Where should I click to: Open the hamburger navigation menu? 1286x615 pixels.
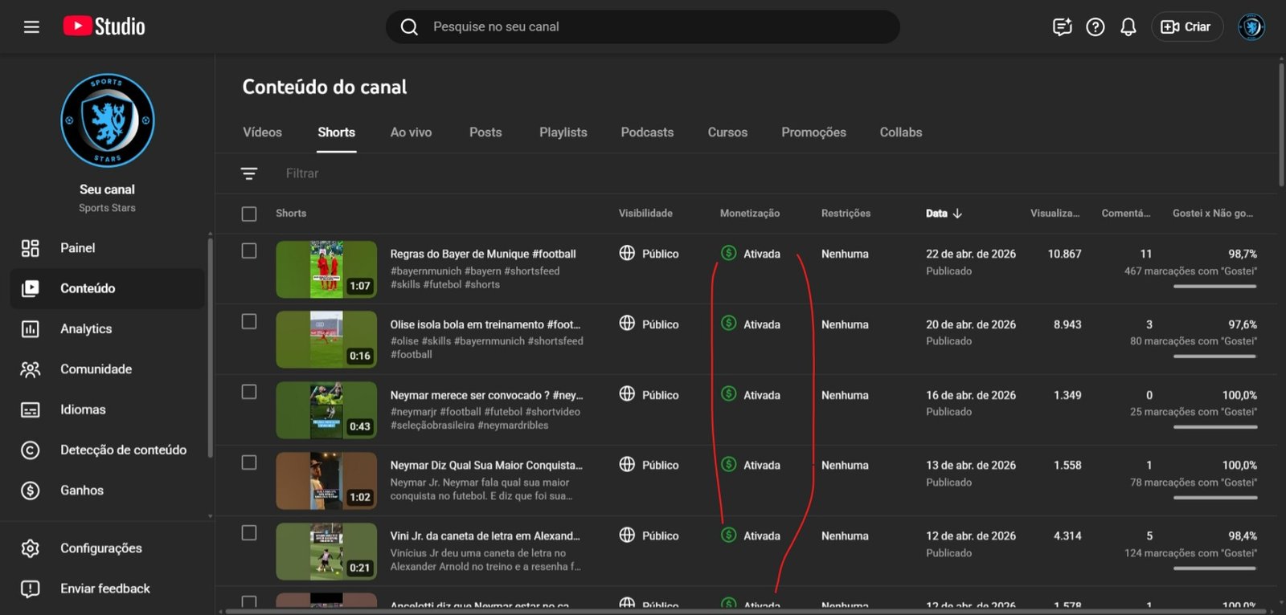31,27
